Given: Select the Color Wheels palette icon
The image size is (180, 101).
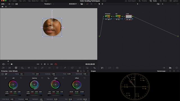Looking at the screenshot, I should (x=16, y=68).
